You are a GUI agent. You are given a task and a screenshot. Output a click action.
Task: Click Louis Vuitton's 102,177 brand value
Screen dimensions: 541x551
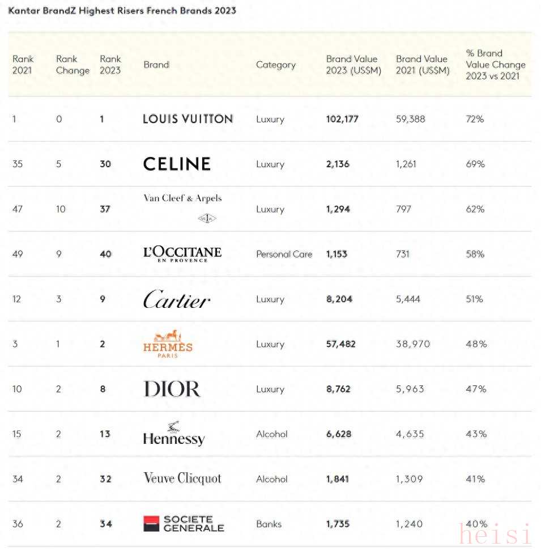click(342, 119)
